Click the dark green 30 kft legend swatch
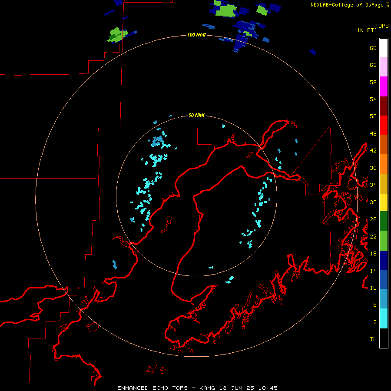391x391 pixels. pyautogui.click(x=384, y=221)
